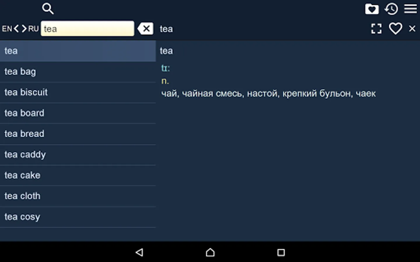Image resolution: width=420 pixels, height=262 pixels.
Task: Select the 'tea' entry in word list
Action: (78, 51)
